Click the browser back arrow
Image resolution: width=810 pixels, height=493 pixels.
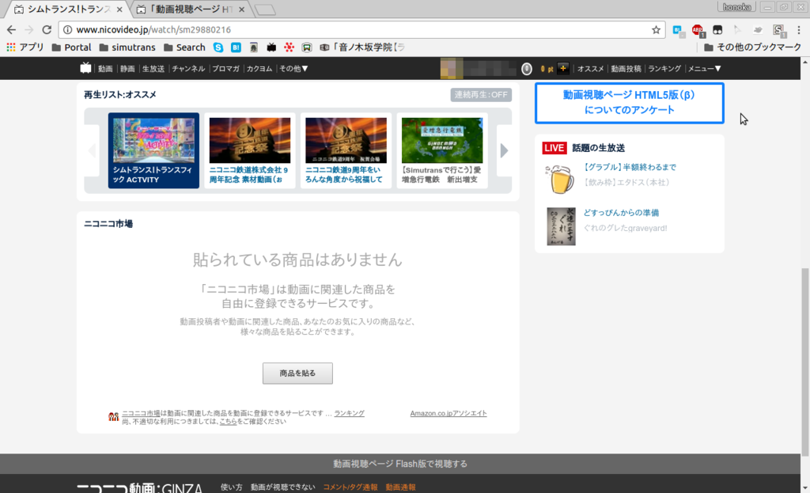point(11,30)
